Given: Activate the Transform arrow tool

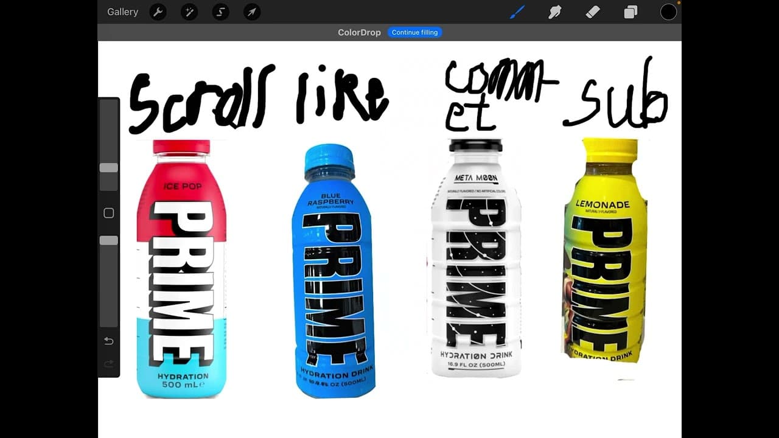Looking at the screenshot, I should 251,12.
